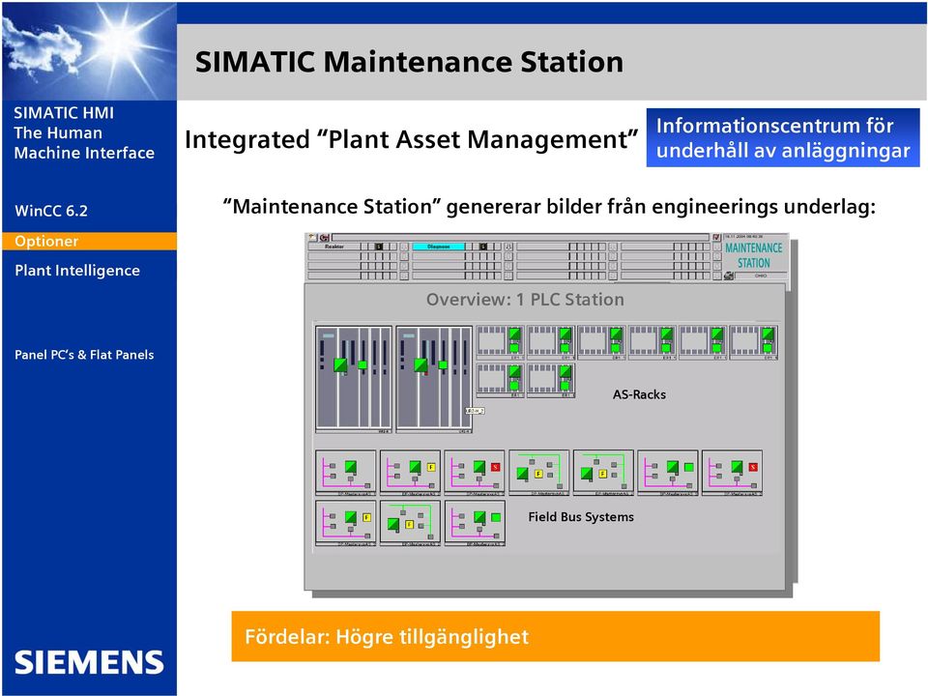Image resolution: width=928 pixels, height=696 pixels.
Task: Click the SIEMENS logo
Action: click(89, 662)
